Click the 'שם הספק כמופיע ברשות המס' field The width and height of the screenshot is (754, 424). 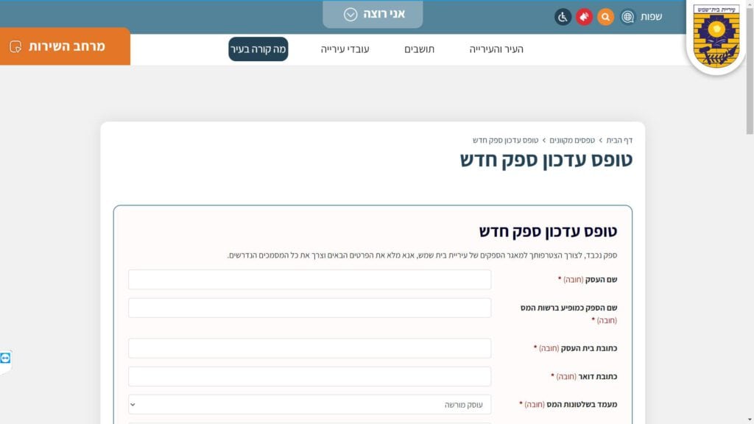(x=309, y=308)
